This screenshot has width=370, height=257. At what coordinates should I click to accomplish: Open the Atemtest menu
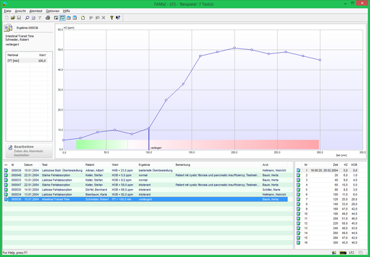pyautogui.click(x=35, y=11)
